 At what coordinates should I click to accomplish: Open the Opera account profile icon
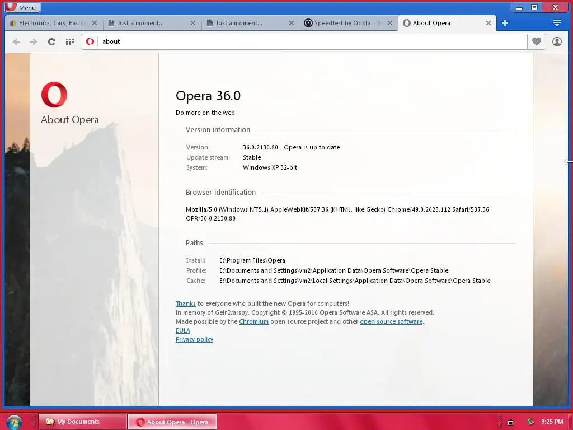tap(557, 41)
